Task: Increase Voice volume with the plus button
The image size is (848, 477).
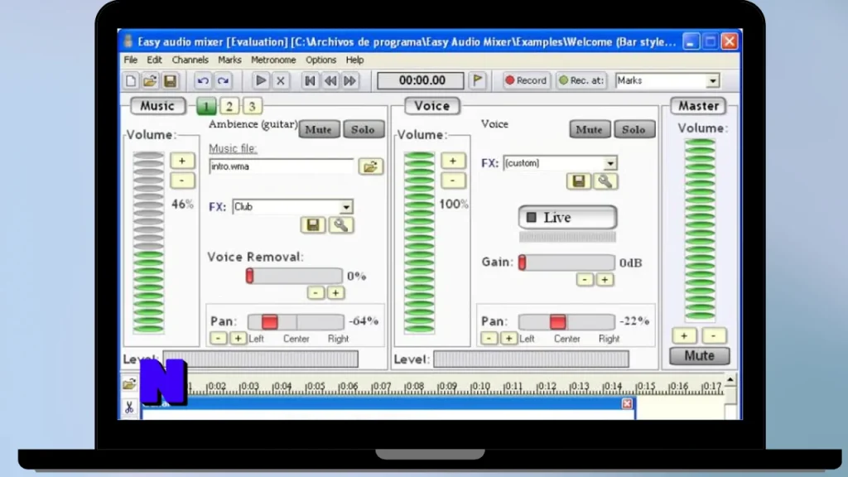Action: click(x=453, y=161)
